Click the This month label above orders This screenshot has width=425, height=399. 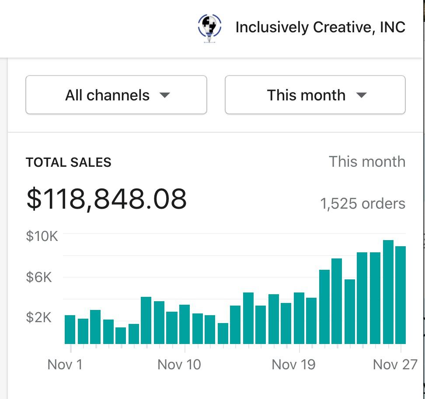point(367,162)
